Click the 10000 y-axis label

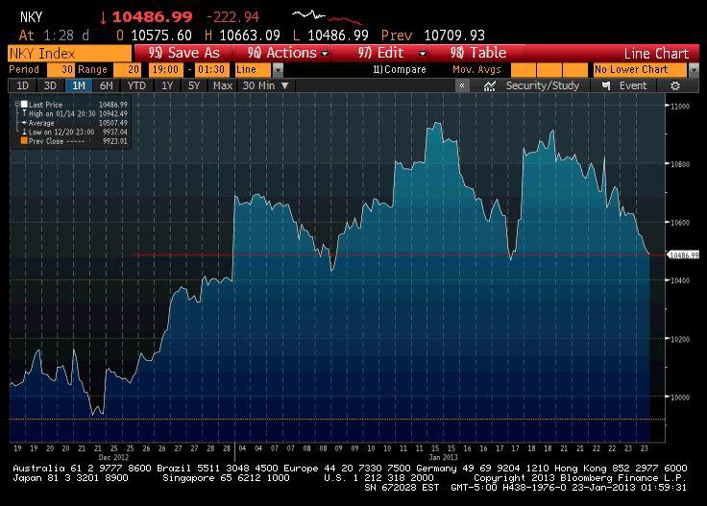tap(680, 397)
